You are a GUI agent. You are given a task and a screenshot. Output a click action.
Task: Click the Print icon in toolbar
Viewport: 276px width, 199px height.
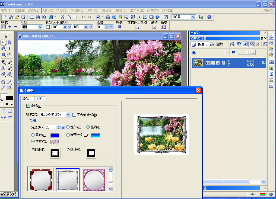click(x=31, y=17)
